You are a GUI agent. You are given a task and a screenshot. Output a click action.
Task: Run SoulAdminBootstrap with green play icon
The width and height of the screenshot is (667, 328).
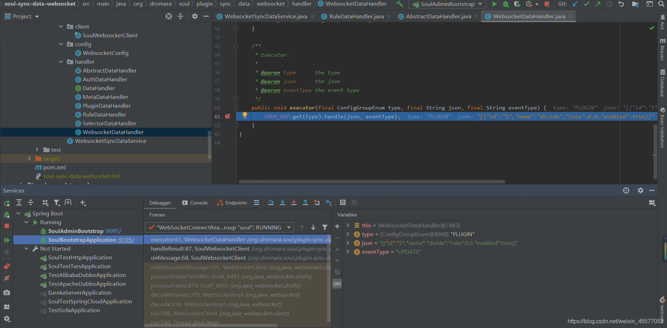point(494,4)
